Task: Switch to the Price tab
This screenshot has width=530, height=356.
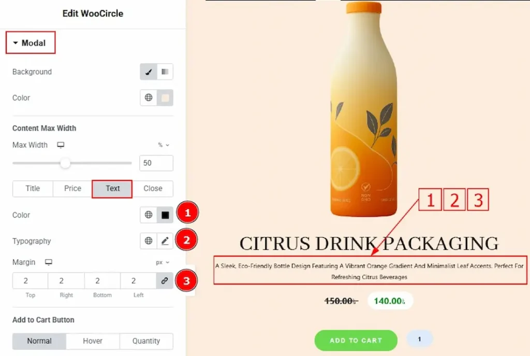Action: tap(72, 189)
